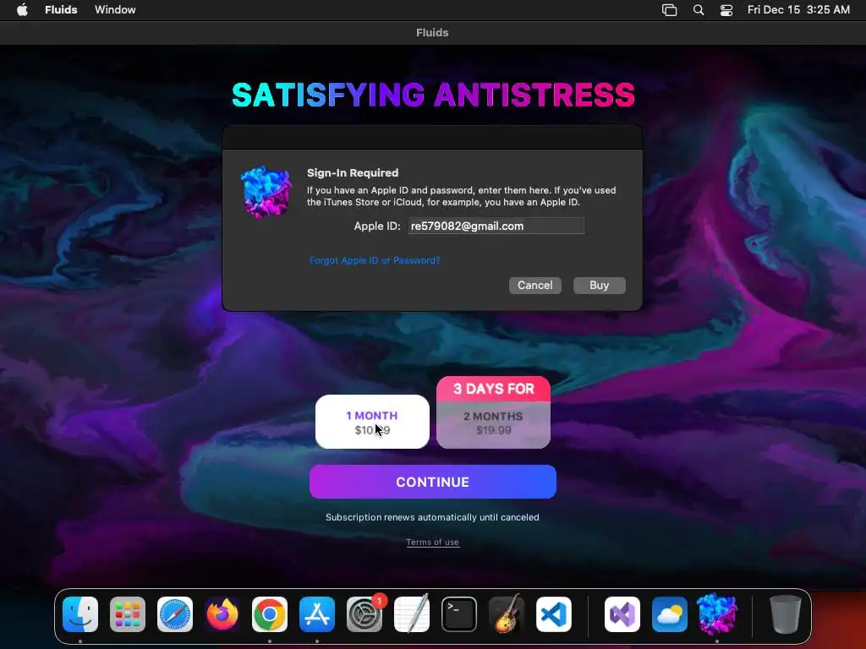Click the Continue button
The width and height of the screenshot is (866, 649).
432,482
